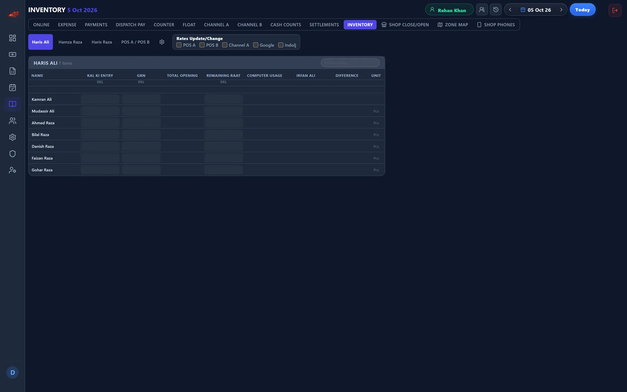627x392 pixels.
Task: Check the Indolj rates checkbox
Action: [x=281, y=45]
